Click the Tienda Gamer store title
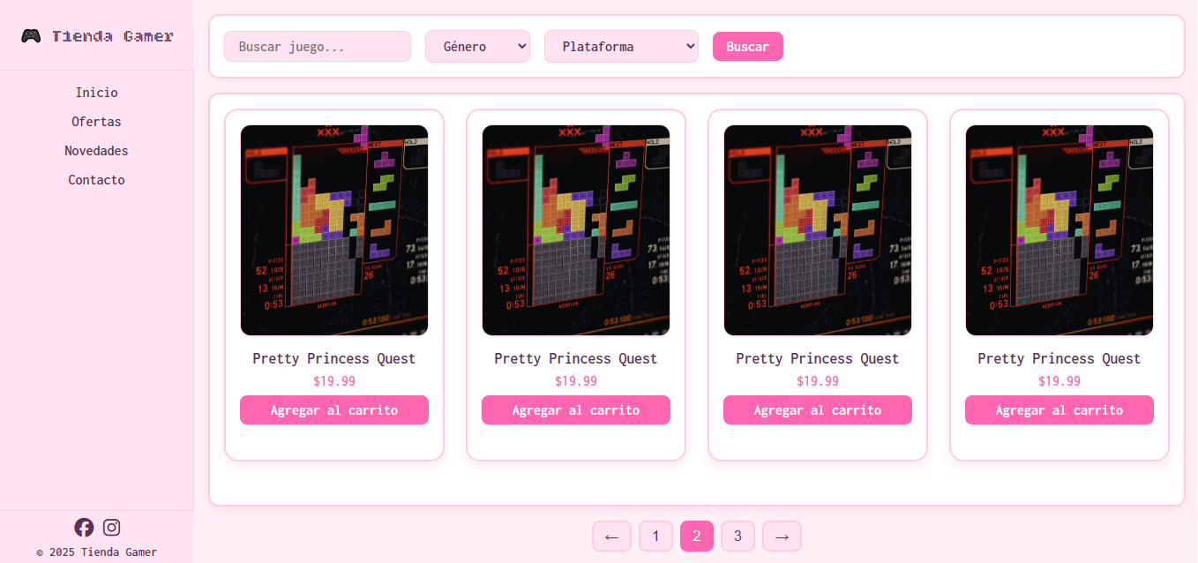The width and height of the screenshot is (1198, 563). tap(113, 36)
